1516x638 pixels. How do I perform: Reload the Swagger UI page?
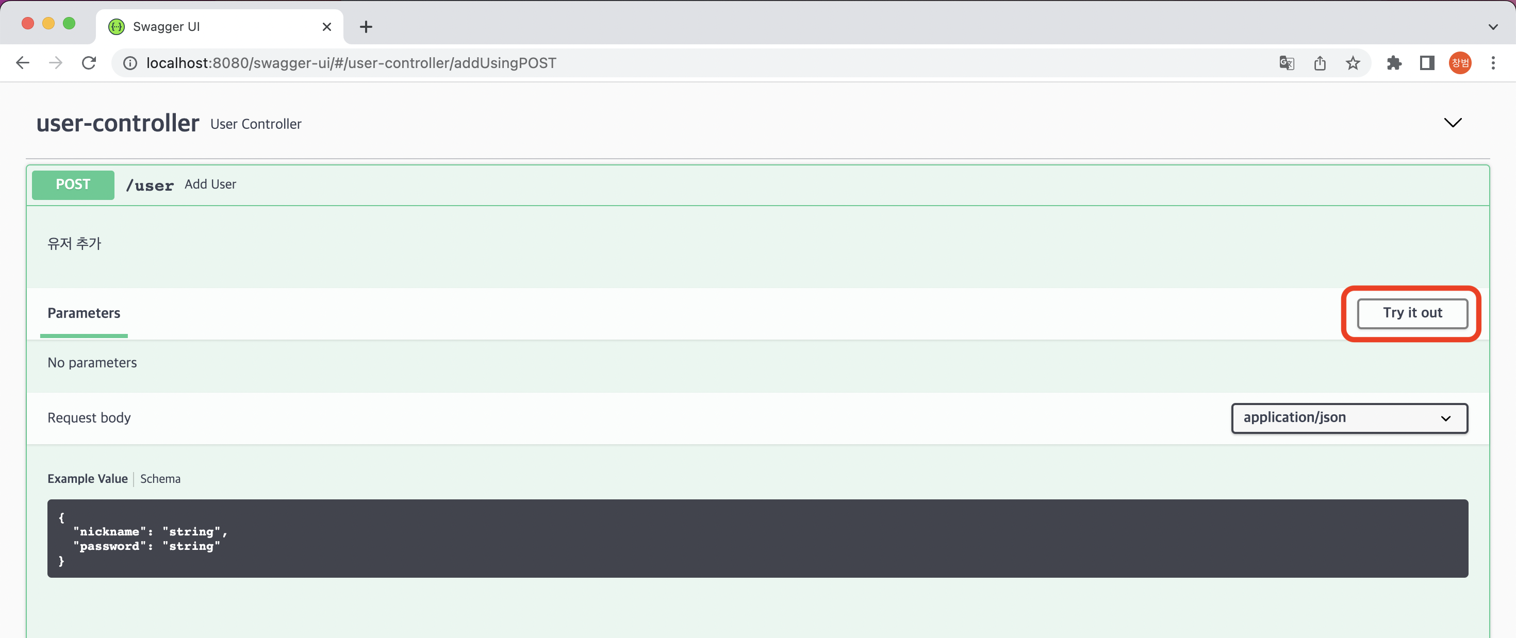(89, 63)
